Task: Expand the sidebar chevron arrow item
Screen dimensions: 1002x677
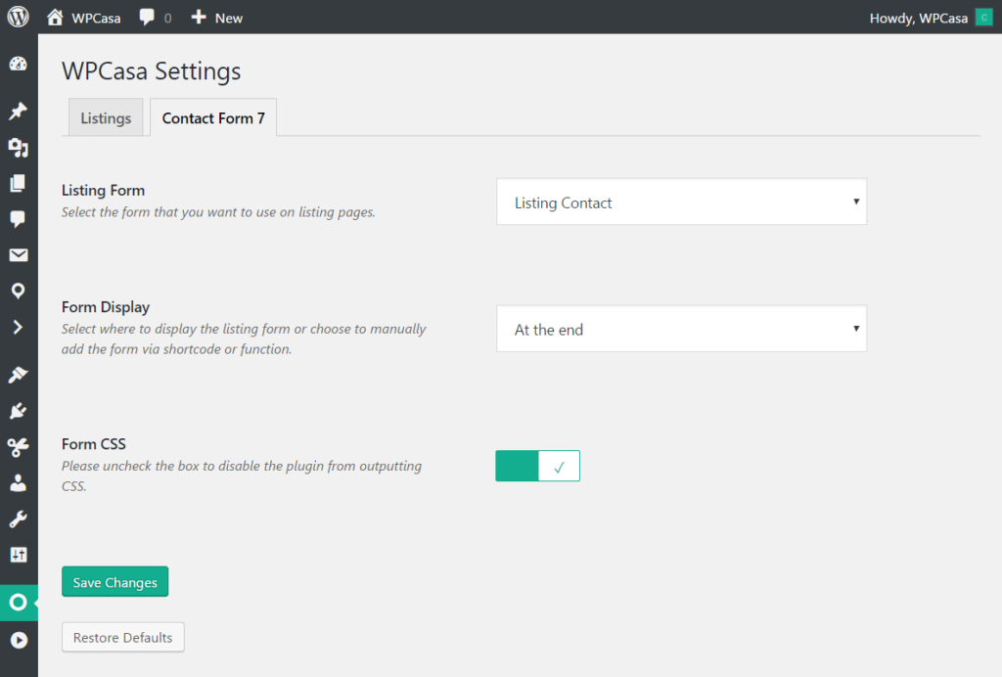Action: 19,327
